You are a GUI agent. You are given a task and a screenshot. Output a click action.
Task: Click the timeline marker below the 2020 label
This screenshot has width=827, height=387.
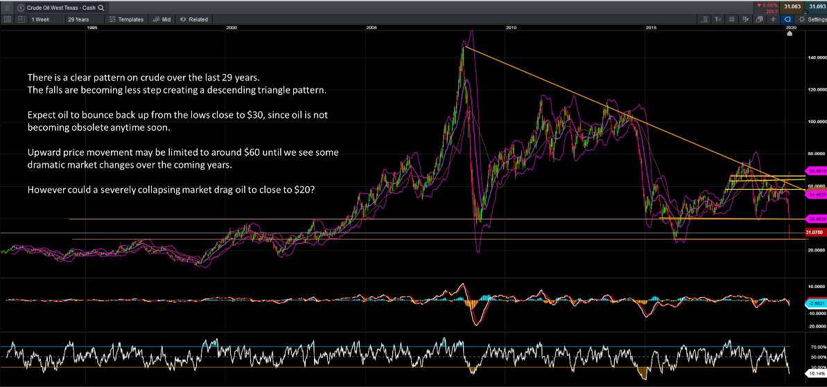click(789, 34)
